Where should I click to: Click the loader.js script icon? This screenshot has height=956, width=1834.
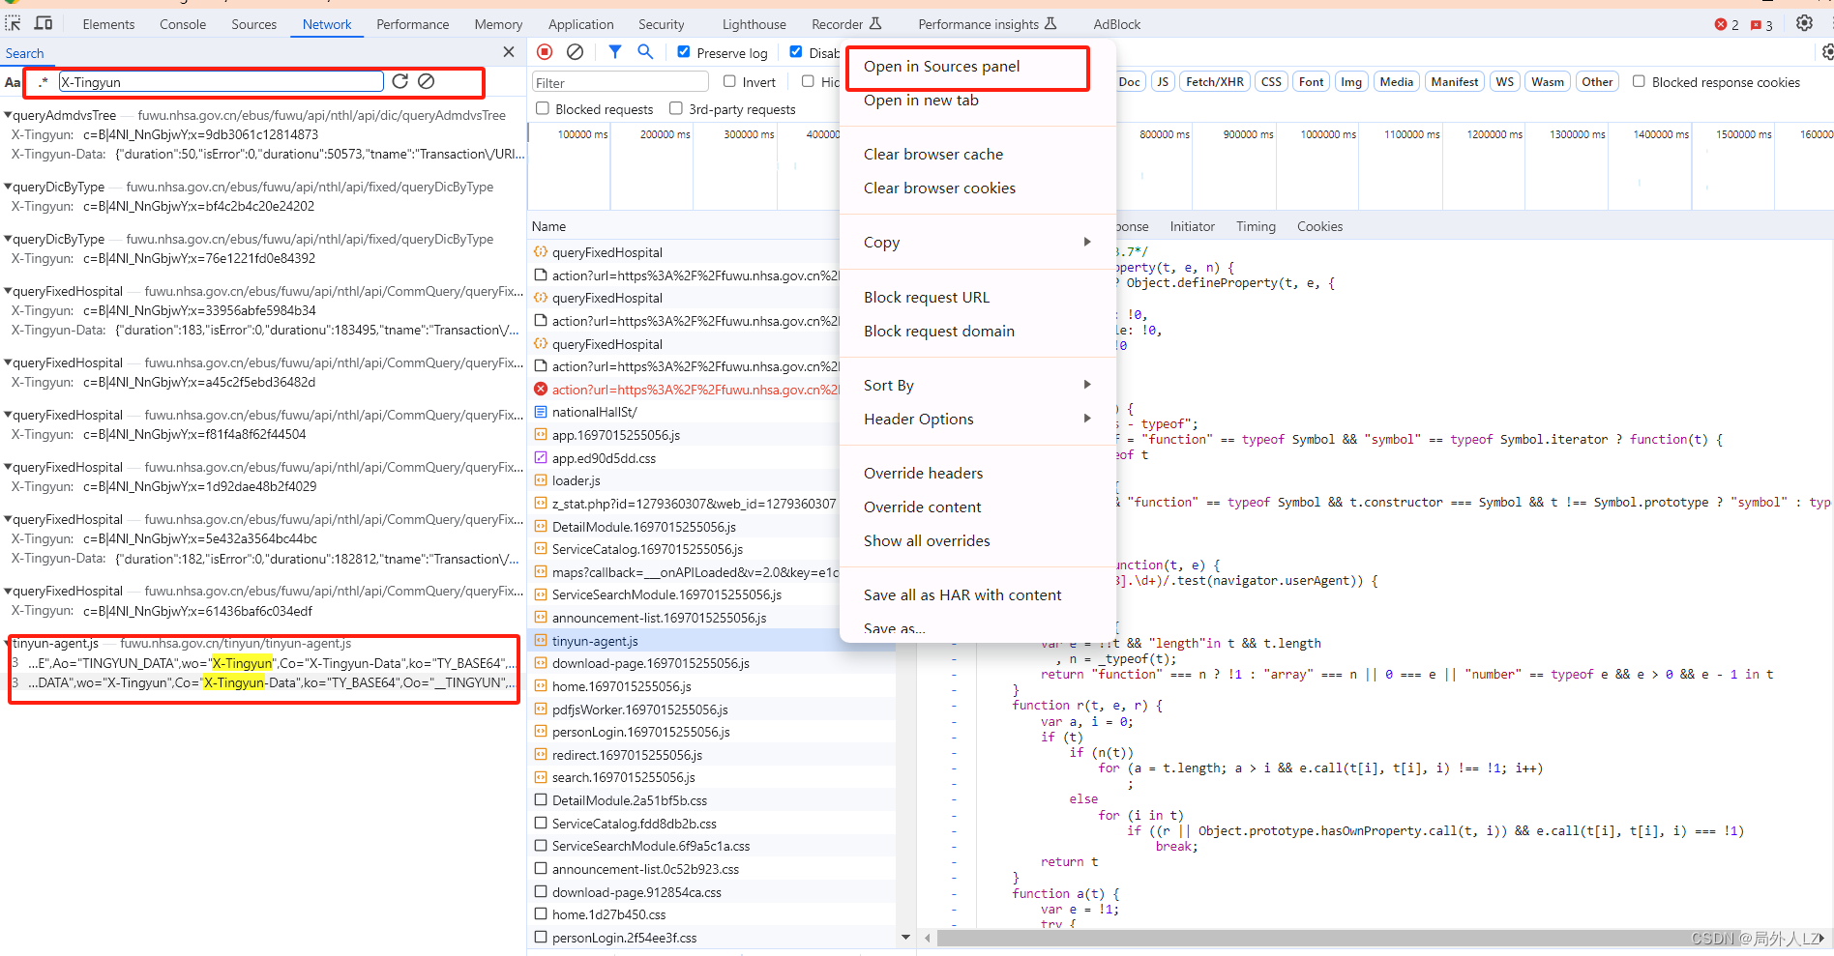(541, 480)
